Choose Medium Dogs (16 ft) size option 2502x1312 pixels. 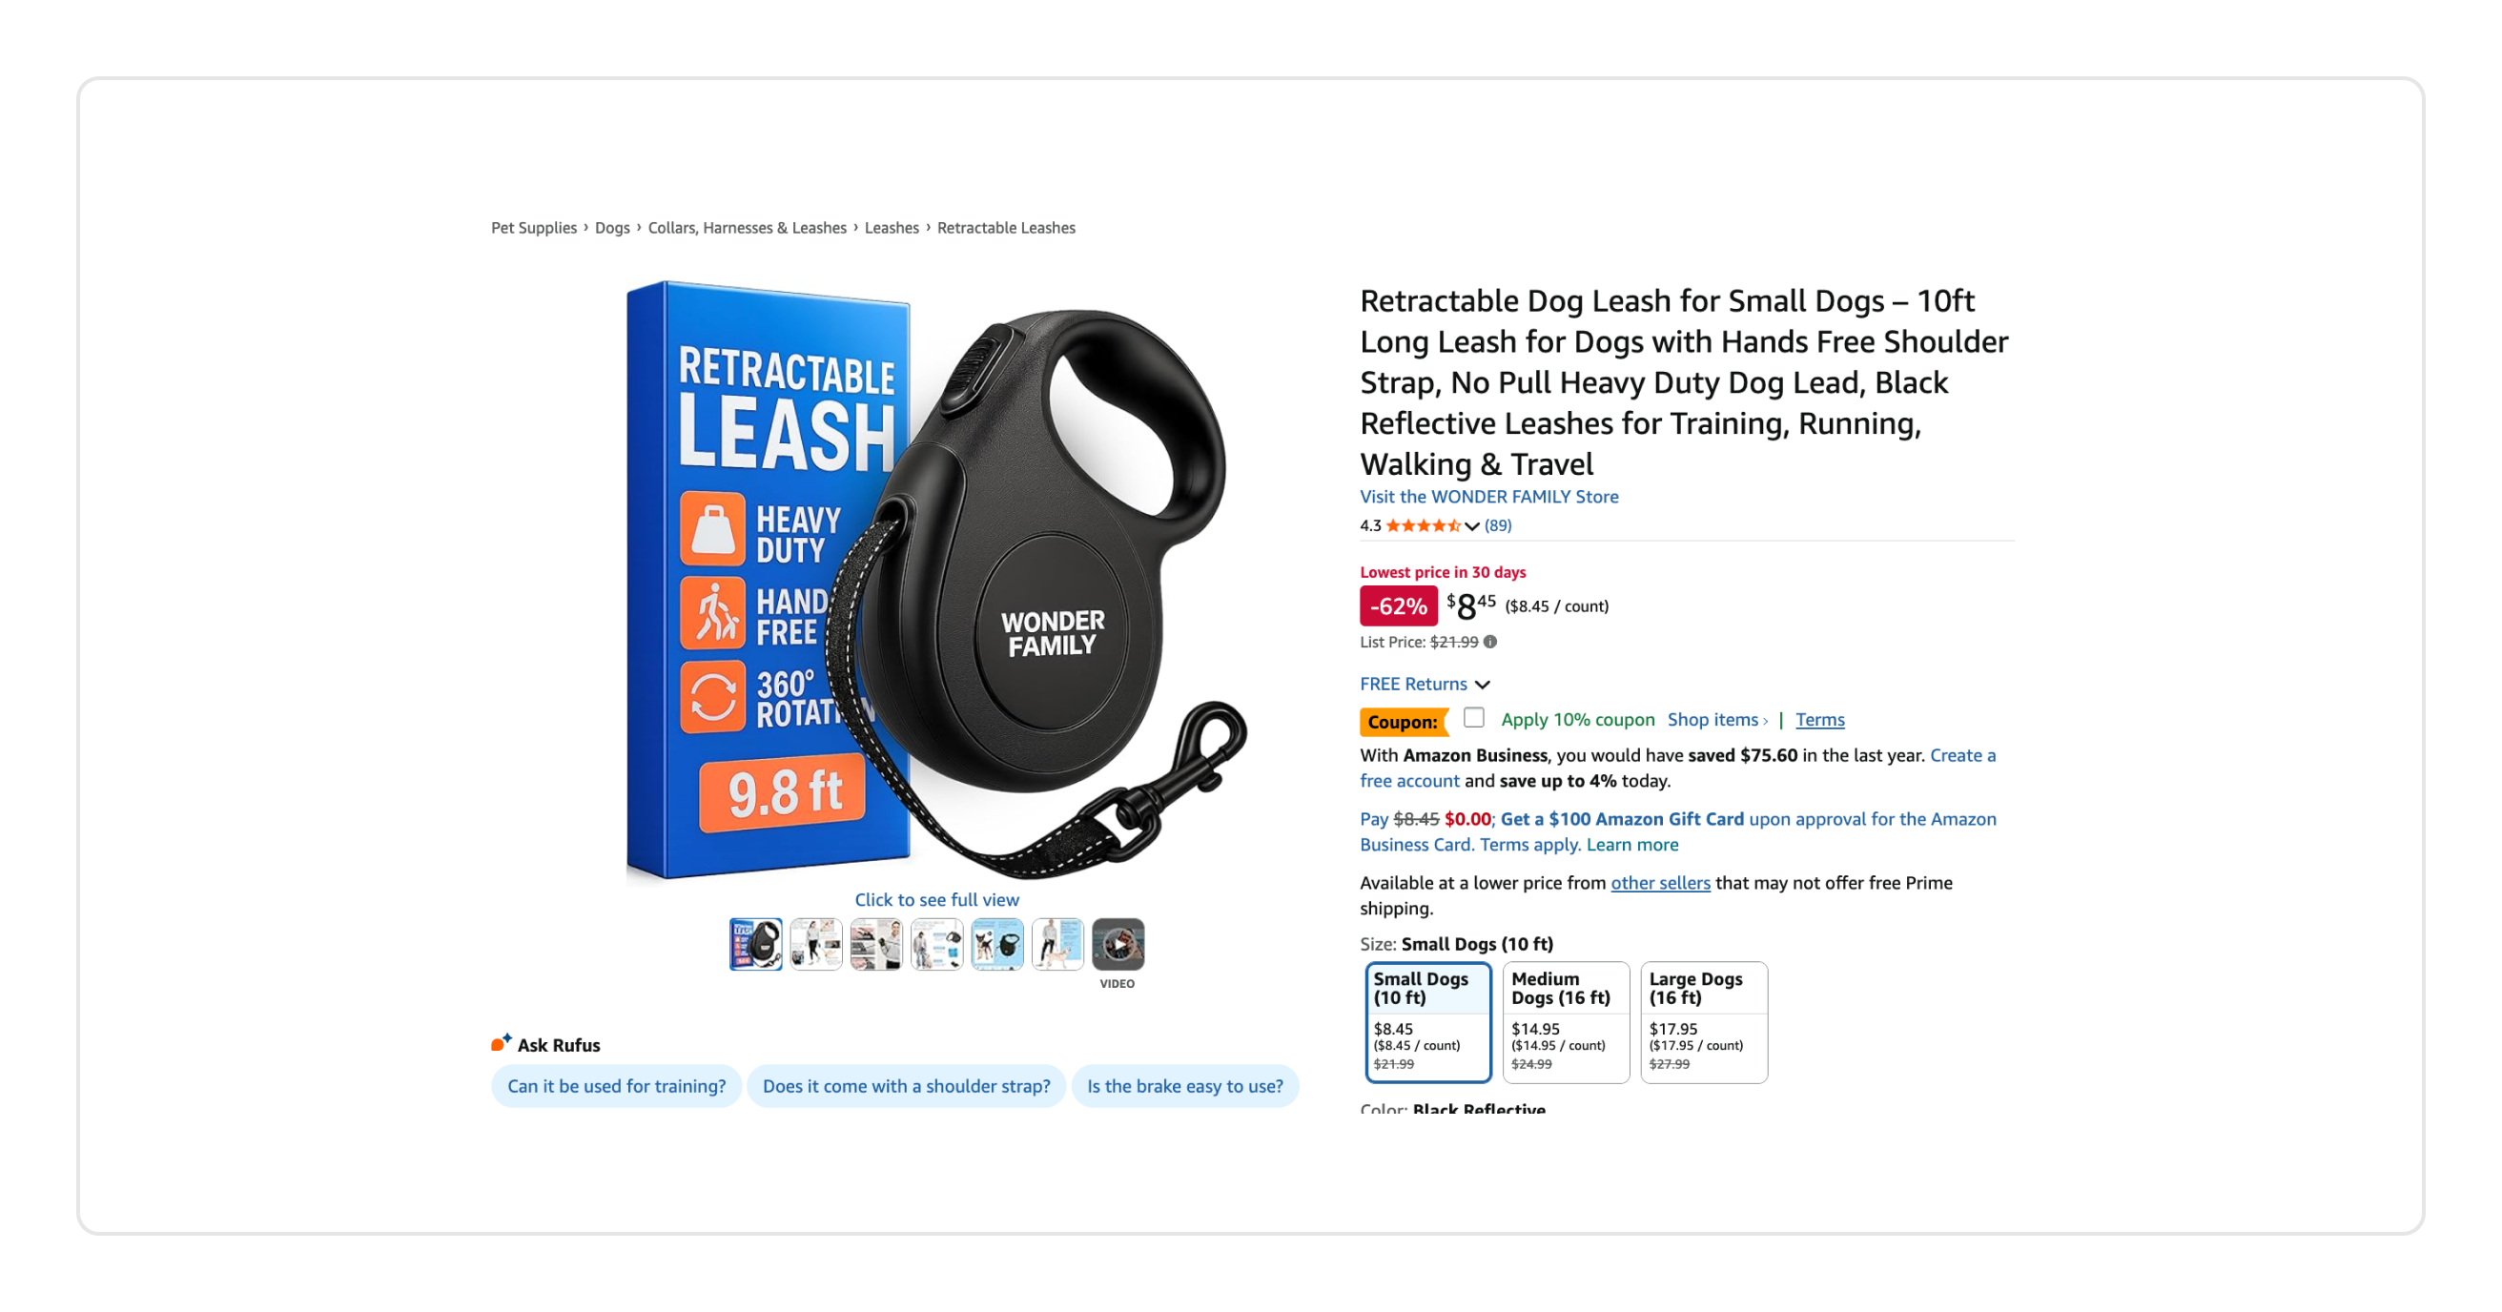[1566, 1021]
